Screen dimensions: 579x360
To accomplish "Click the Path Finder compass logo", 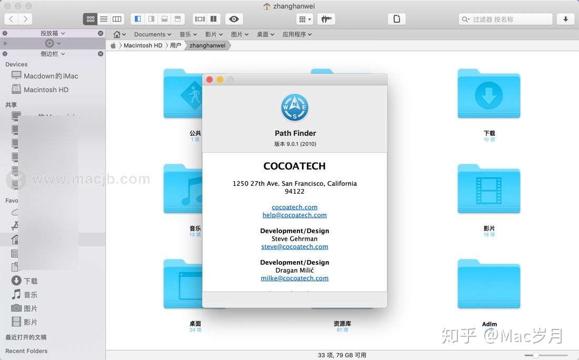I will 295,108.
